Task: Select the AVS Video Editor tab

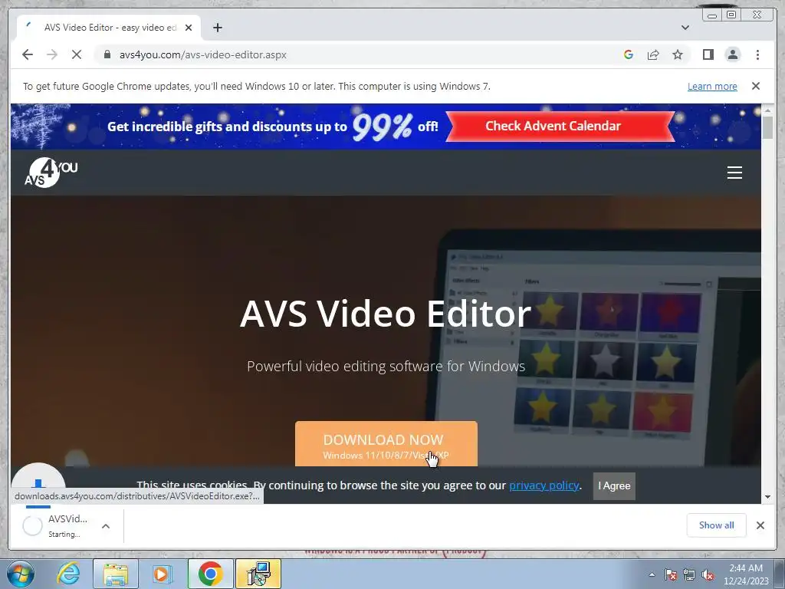Action: (109, 28)
